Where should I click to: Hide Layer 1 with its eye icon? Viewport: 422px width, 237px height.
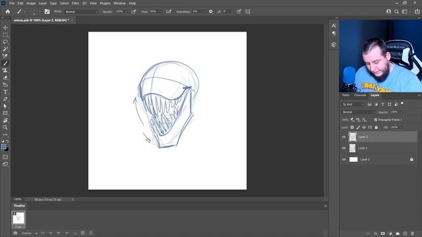pos(344,148)
